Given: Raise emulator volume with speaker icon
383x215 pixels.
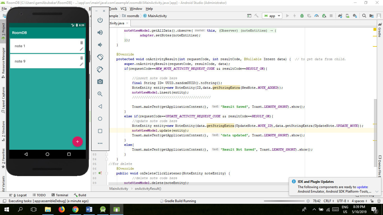Looking at the screenshot, I should tap(100, 32).
